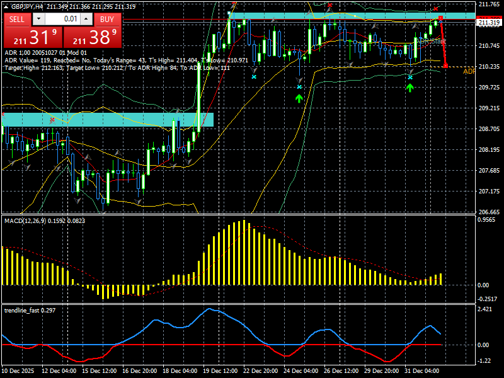Image resolution: width=504 pixels, height=378 pixels.
Task: Select the cyan cross above the right green arrow
Action: pyautogui.click(x=410, y=77)
